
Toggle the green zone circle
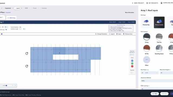tap(132, 64)
